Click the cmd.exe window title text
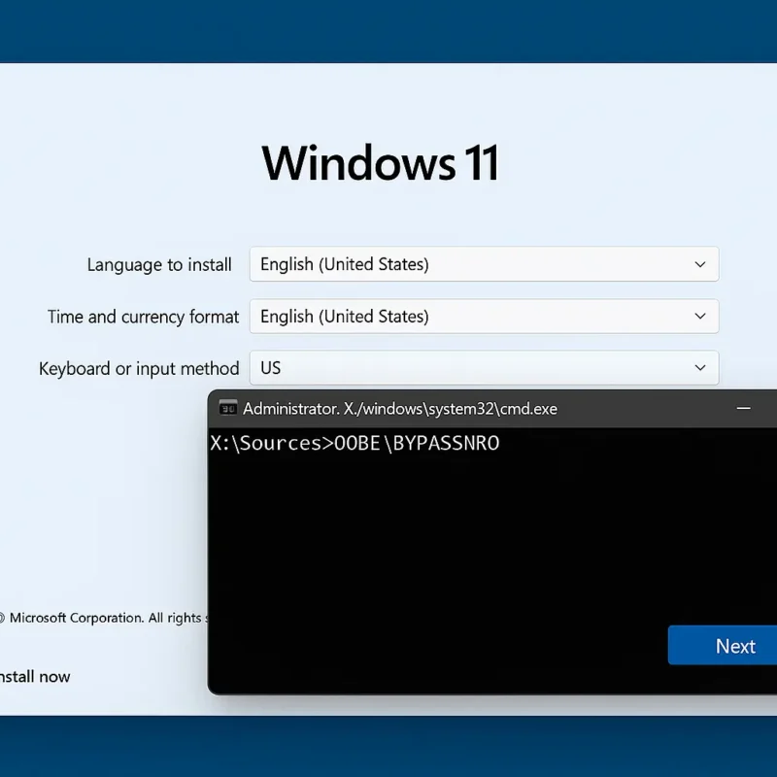 point(400,409)
